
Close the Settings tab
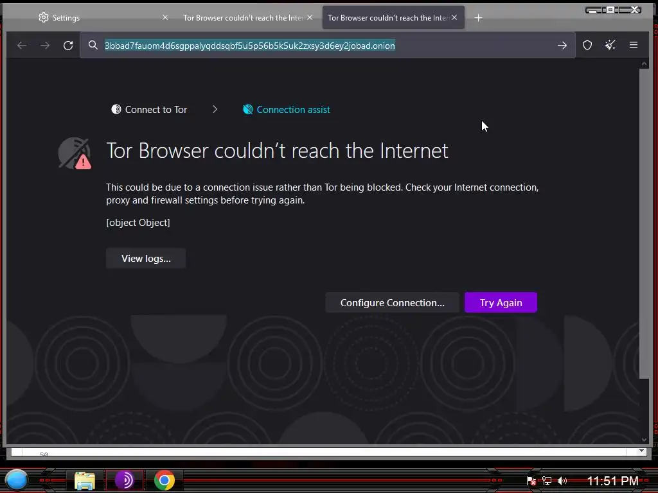165,17
